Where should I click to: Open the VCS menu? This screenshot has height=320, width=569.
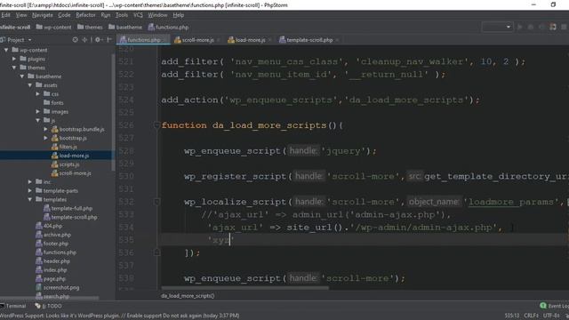[139, 15]
